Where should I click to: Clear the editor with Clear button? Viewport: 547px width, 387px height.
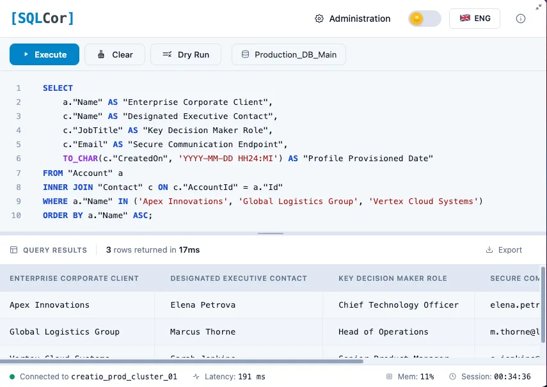115,54
